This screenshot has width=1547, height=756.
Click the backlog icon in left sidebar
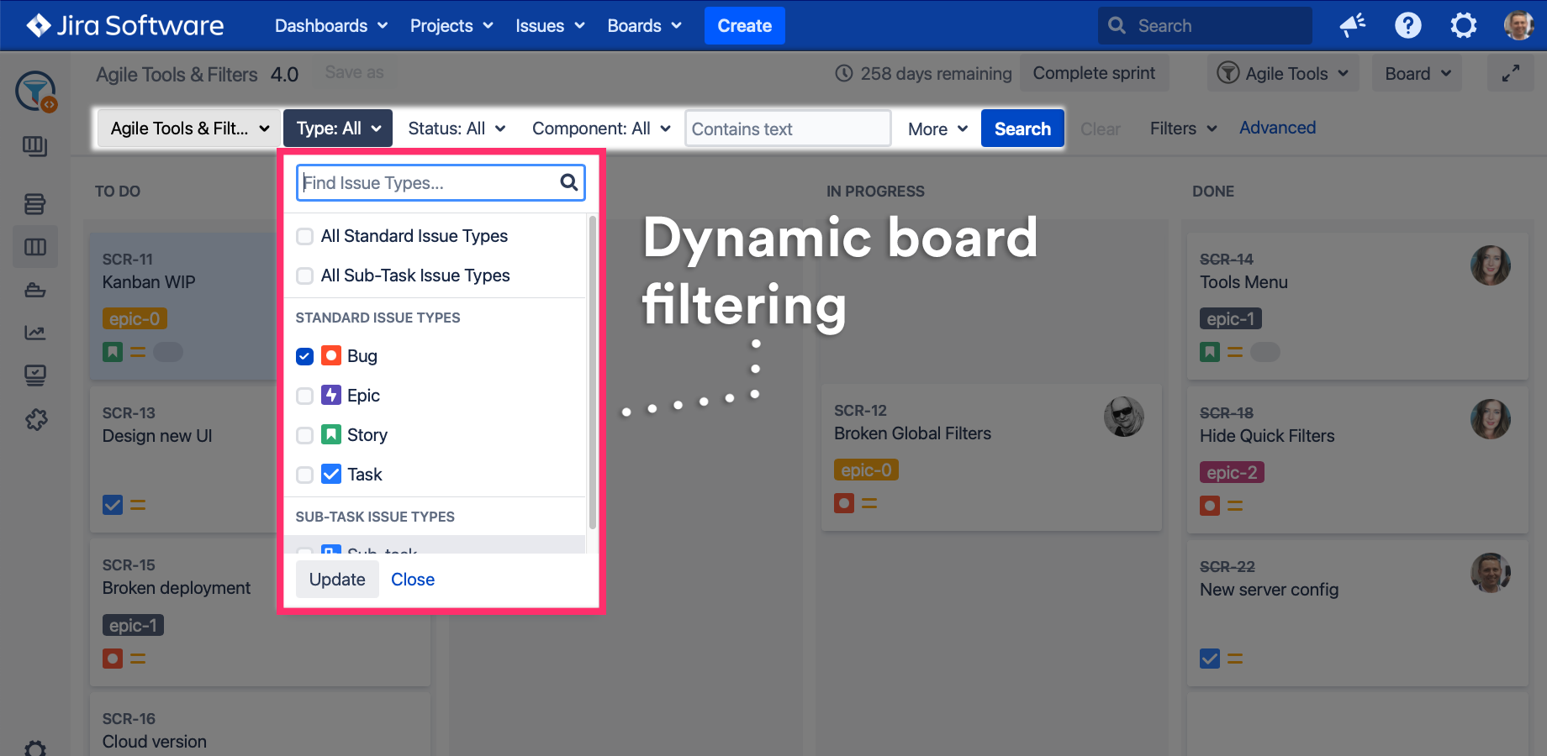pyautogui.click(x=35, y=204)
